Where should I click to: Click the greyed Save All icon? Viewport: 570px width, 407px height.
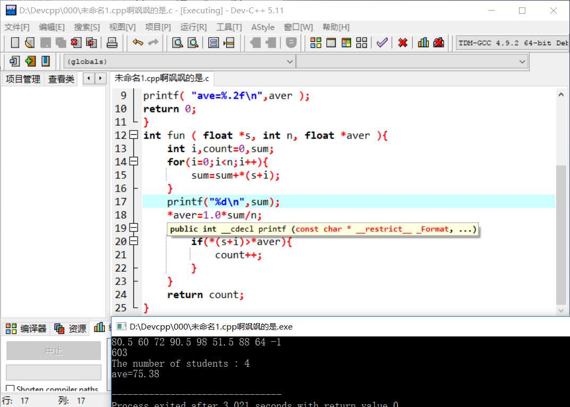pyautogui.click(x=61, y=42)
